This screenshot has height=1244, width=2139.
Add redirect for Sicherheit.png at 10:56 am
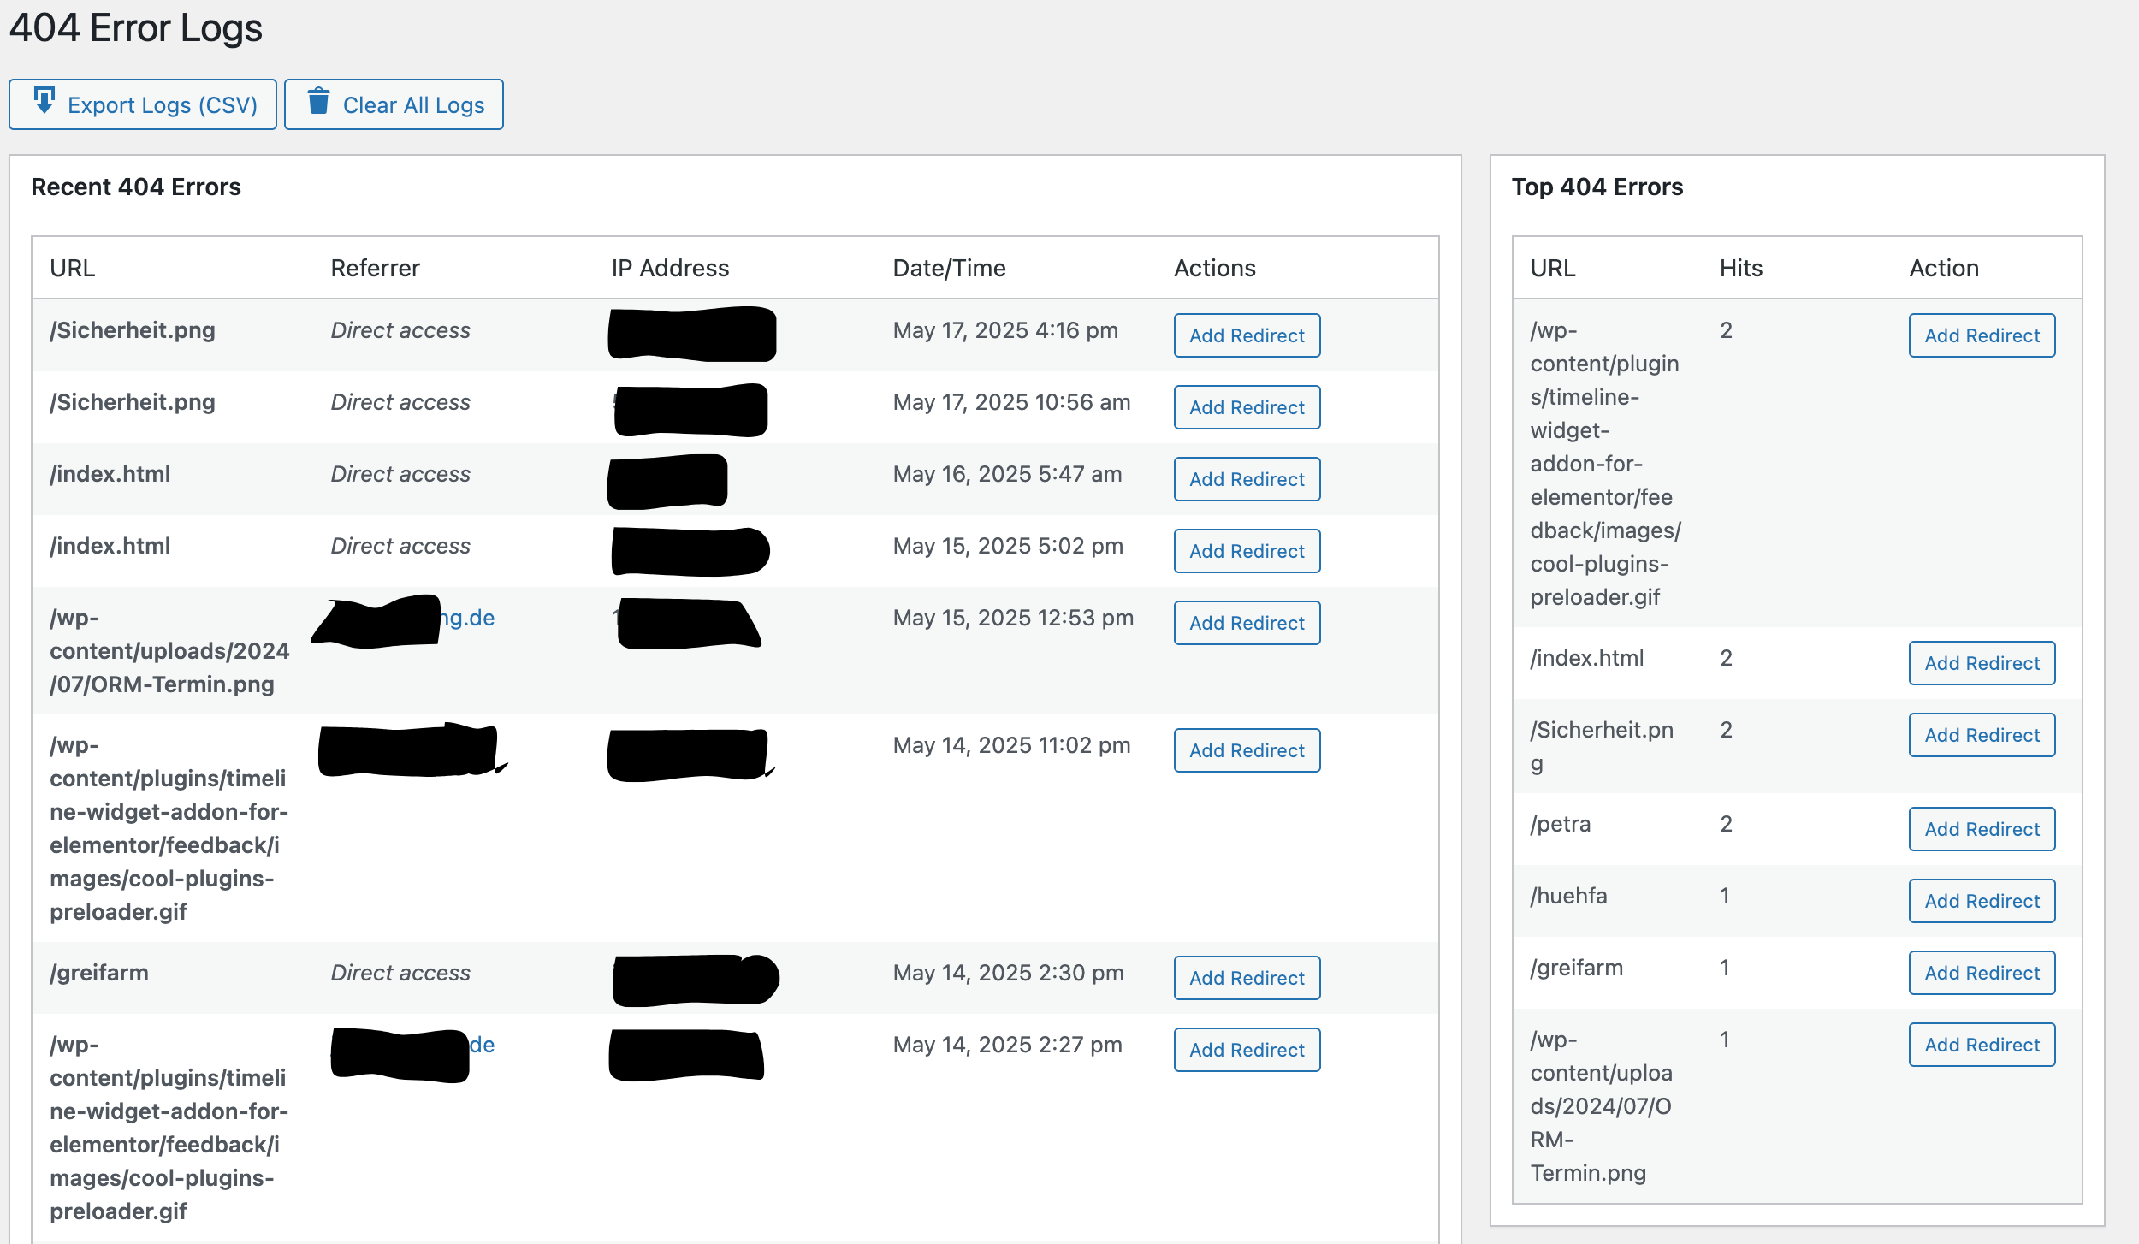click(1247, 407)
